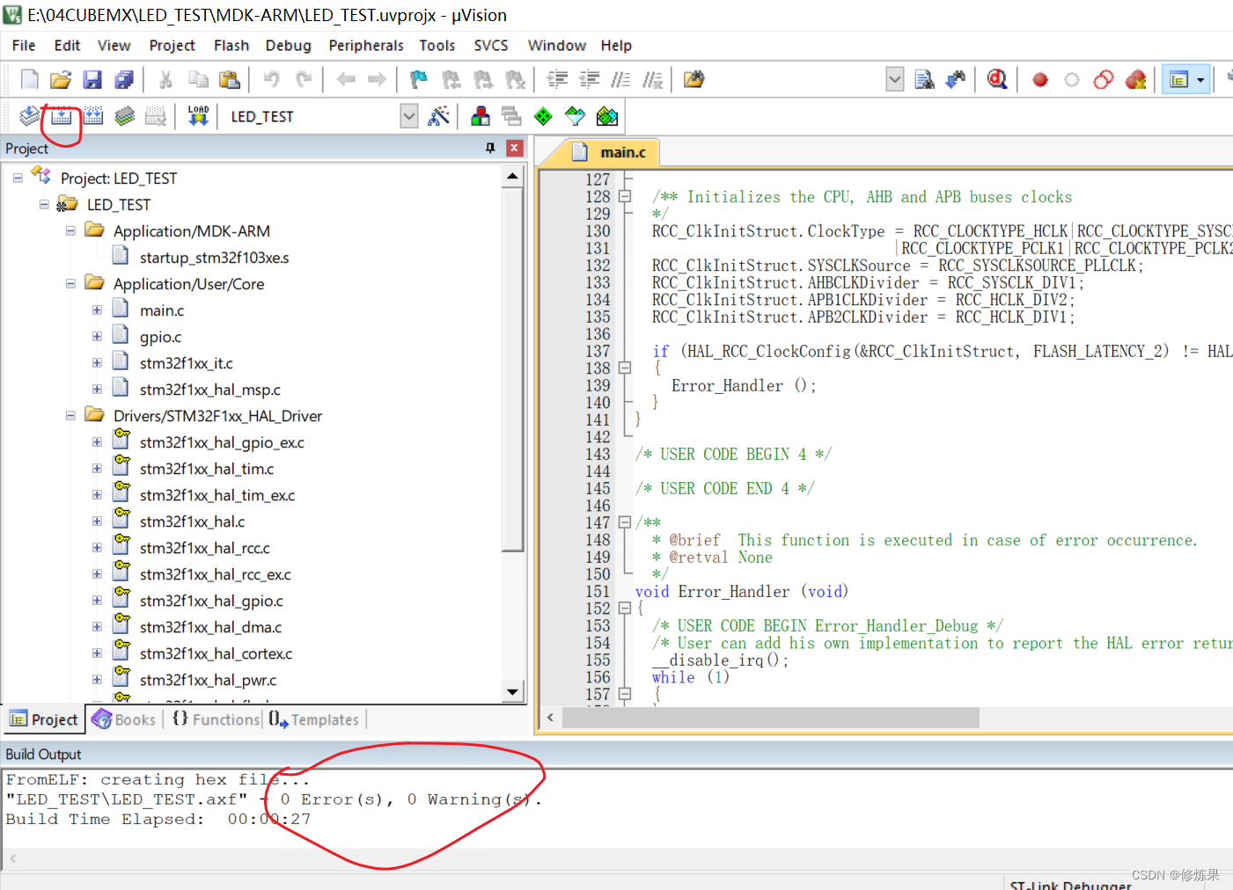Viewport: 1233px width, 890px height.
Task: Switch to the Templates tab
Action: [x=315, y=719]
